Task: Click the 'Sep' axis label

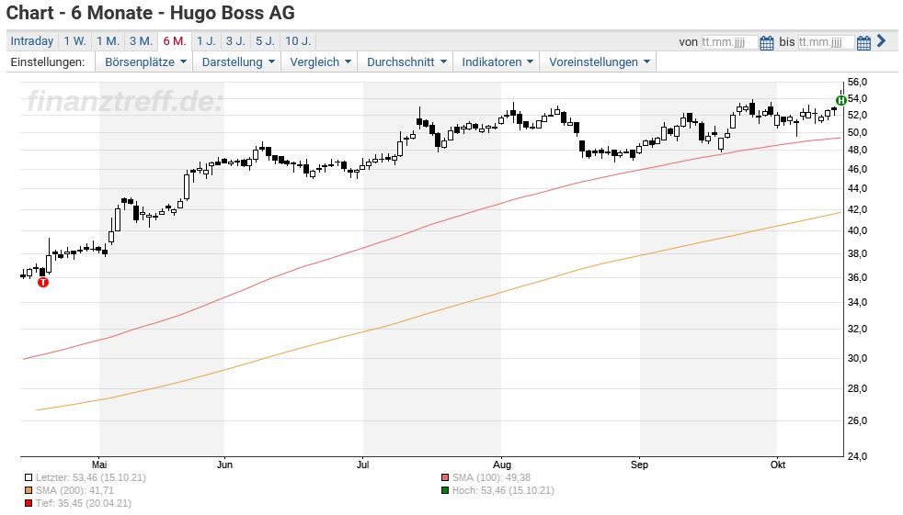Action: click(x=639, y=465)
